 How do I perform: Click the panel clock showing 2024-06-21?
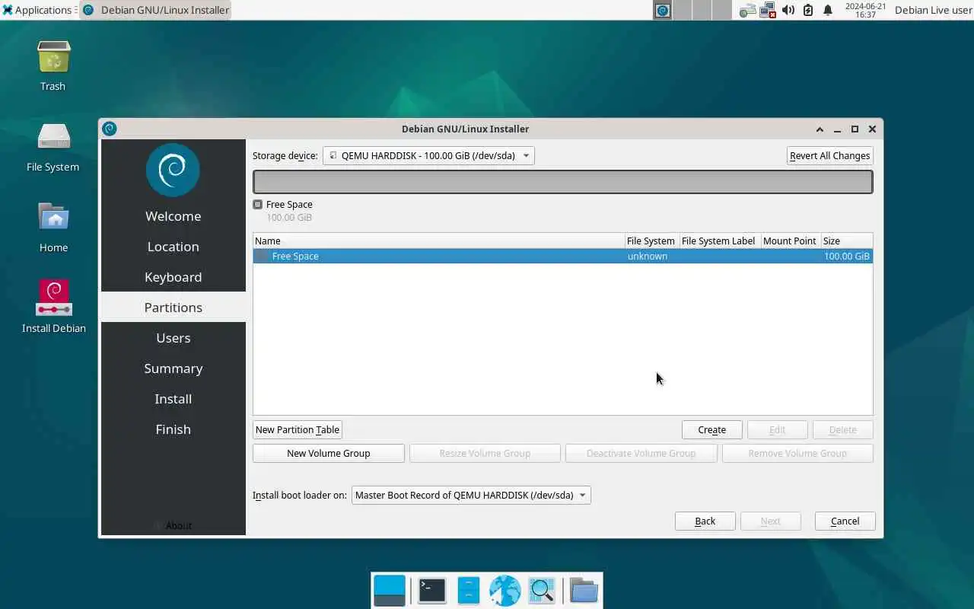pos(866,10)
